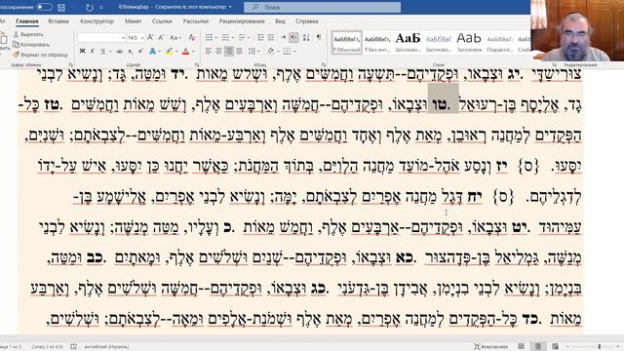Click the Web Layout view icon
The width and height of the screenshot is (624, 351).
pos(555,347)
